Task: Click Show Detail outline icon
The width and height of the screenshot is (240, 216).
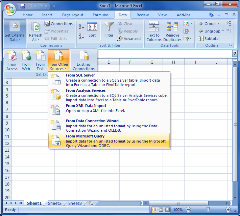Action: click(x=229, y=23)
